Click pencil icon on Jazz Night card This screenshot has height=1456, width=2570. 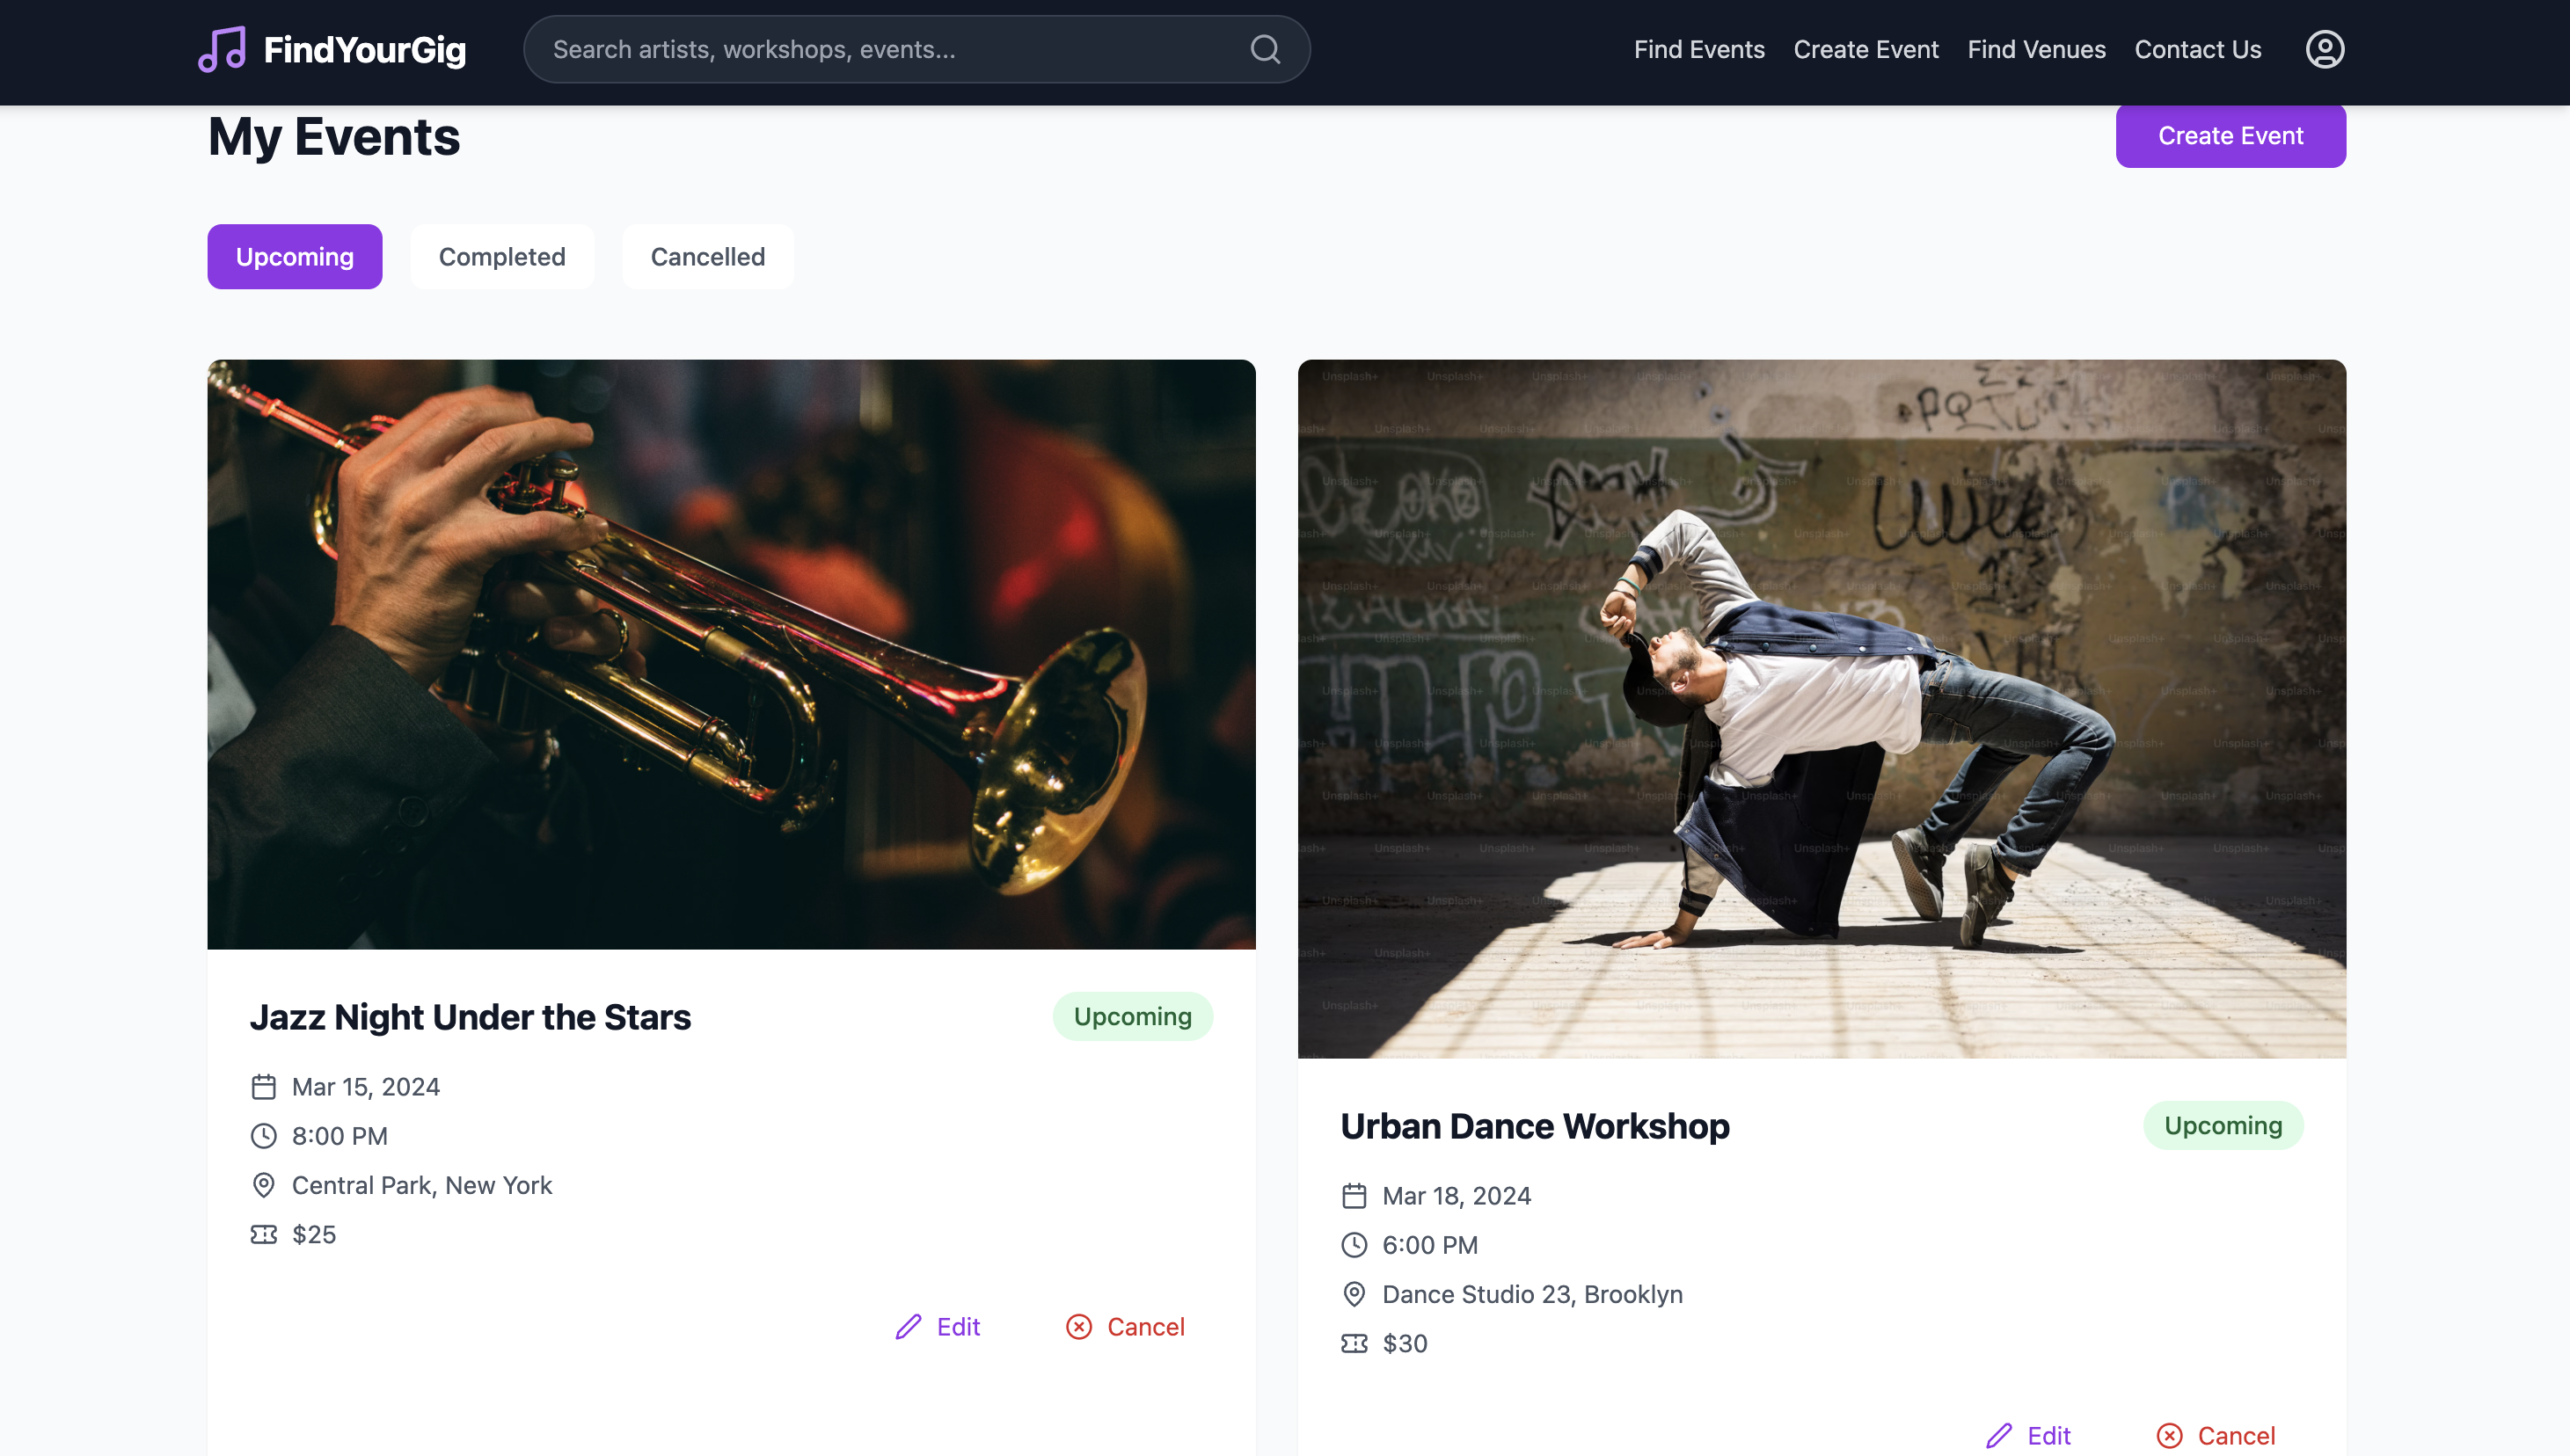coord(909,1327)
